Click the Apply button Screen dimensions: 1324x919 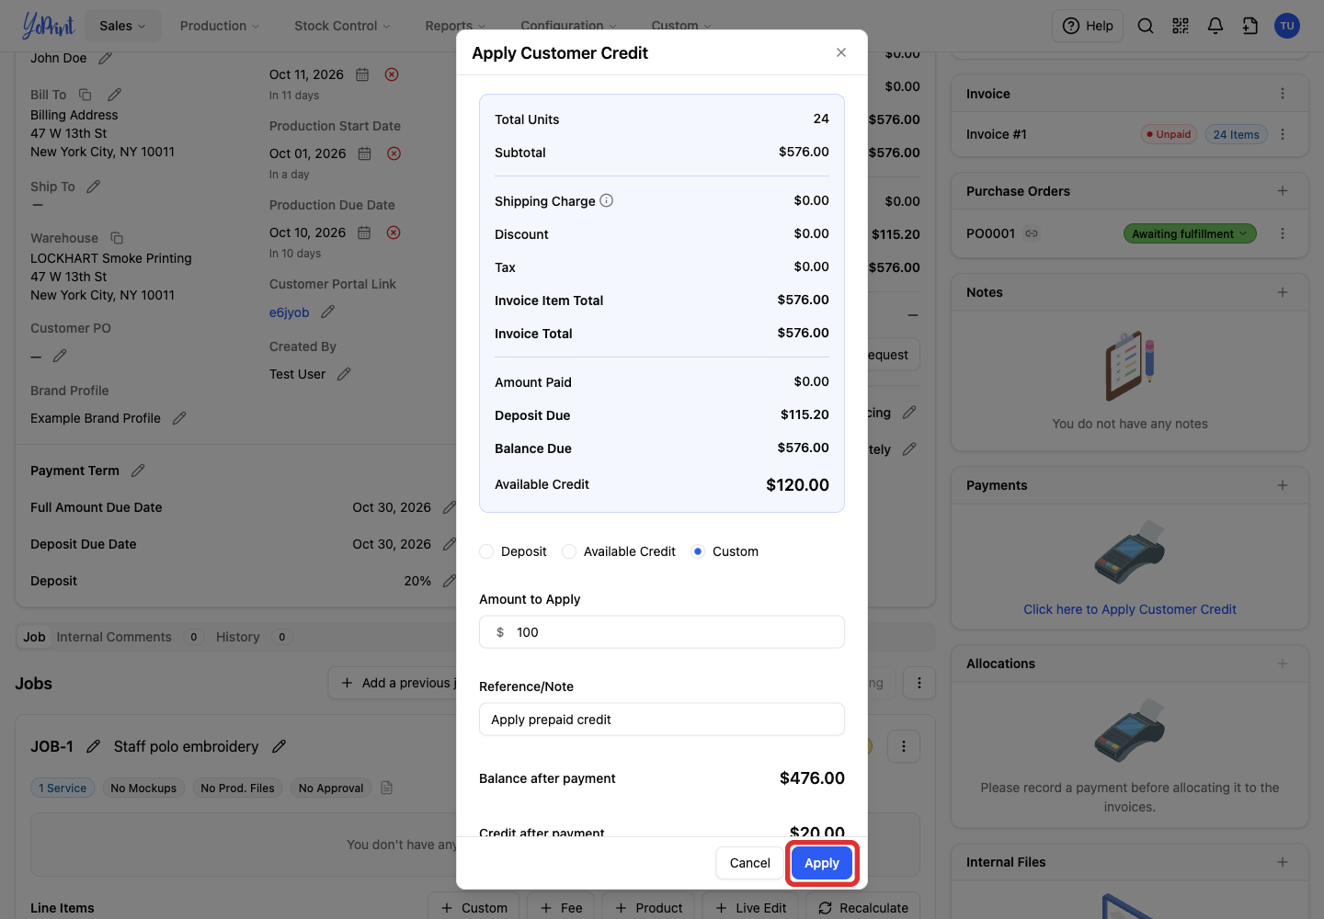(x=822, y=863)
